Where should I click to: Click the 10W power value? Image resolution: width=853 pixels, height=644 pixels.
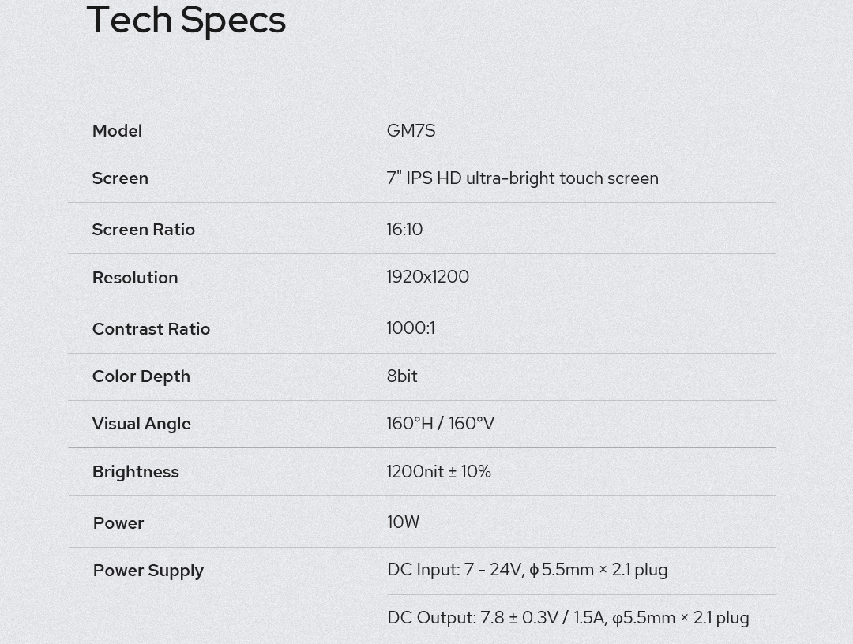coord(403,522)
